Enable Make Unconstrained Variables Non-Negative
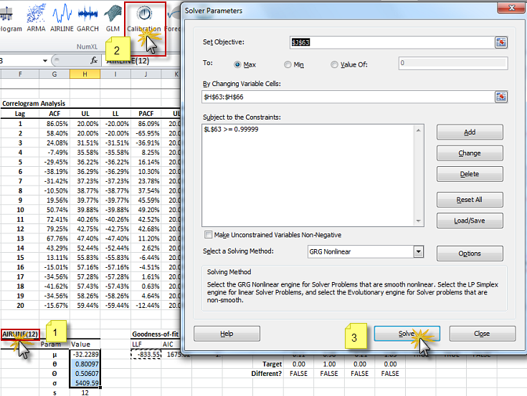 pyautogui.click(x=209, y=235)
